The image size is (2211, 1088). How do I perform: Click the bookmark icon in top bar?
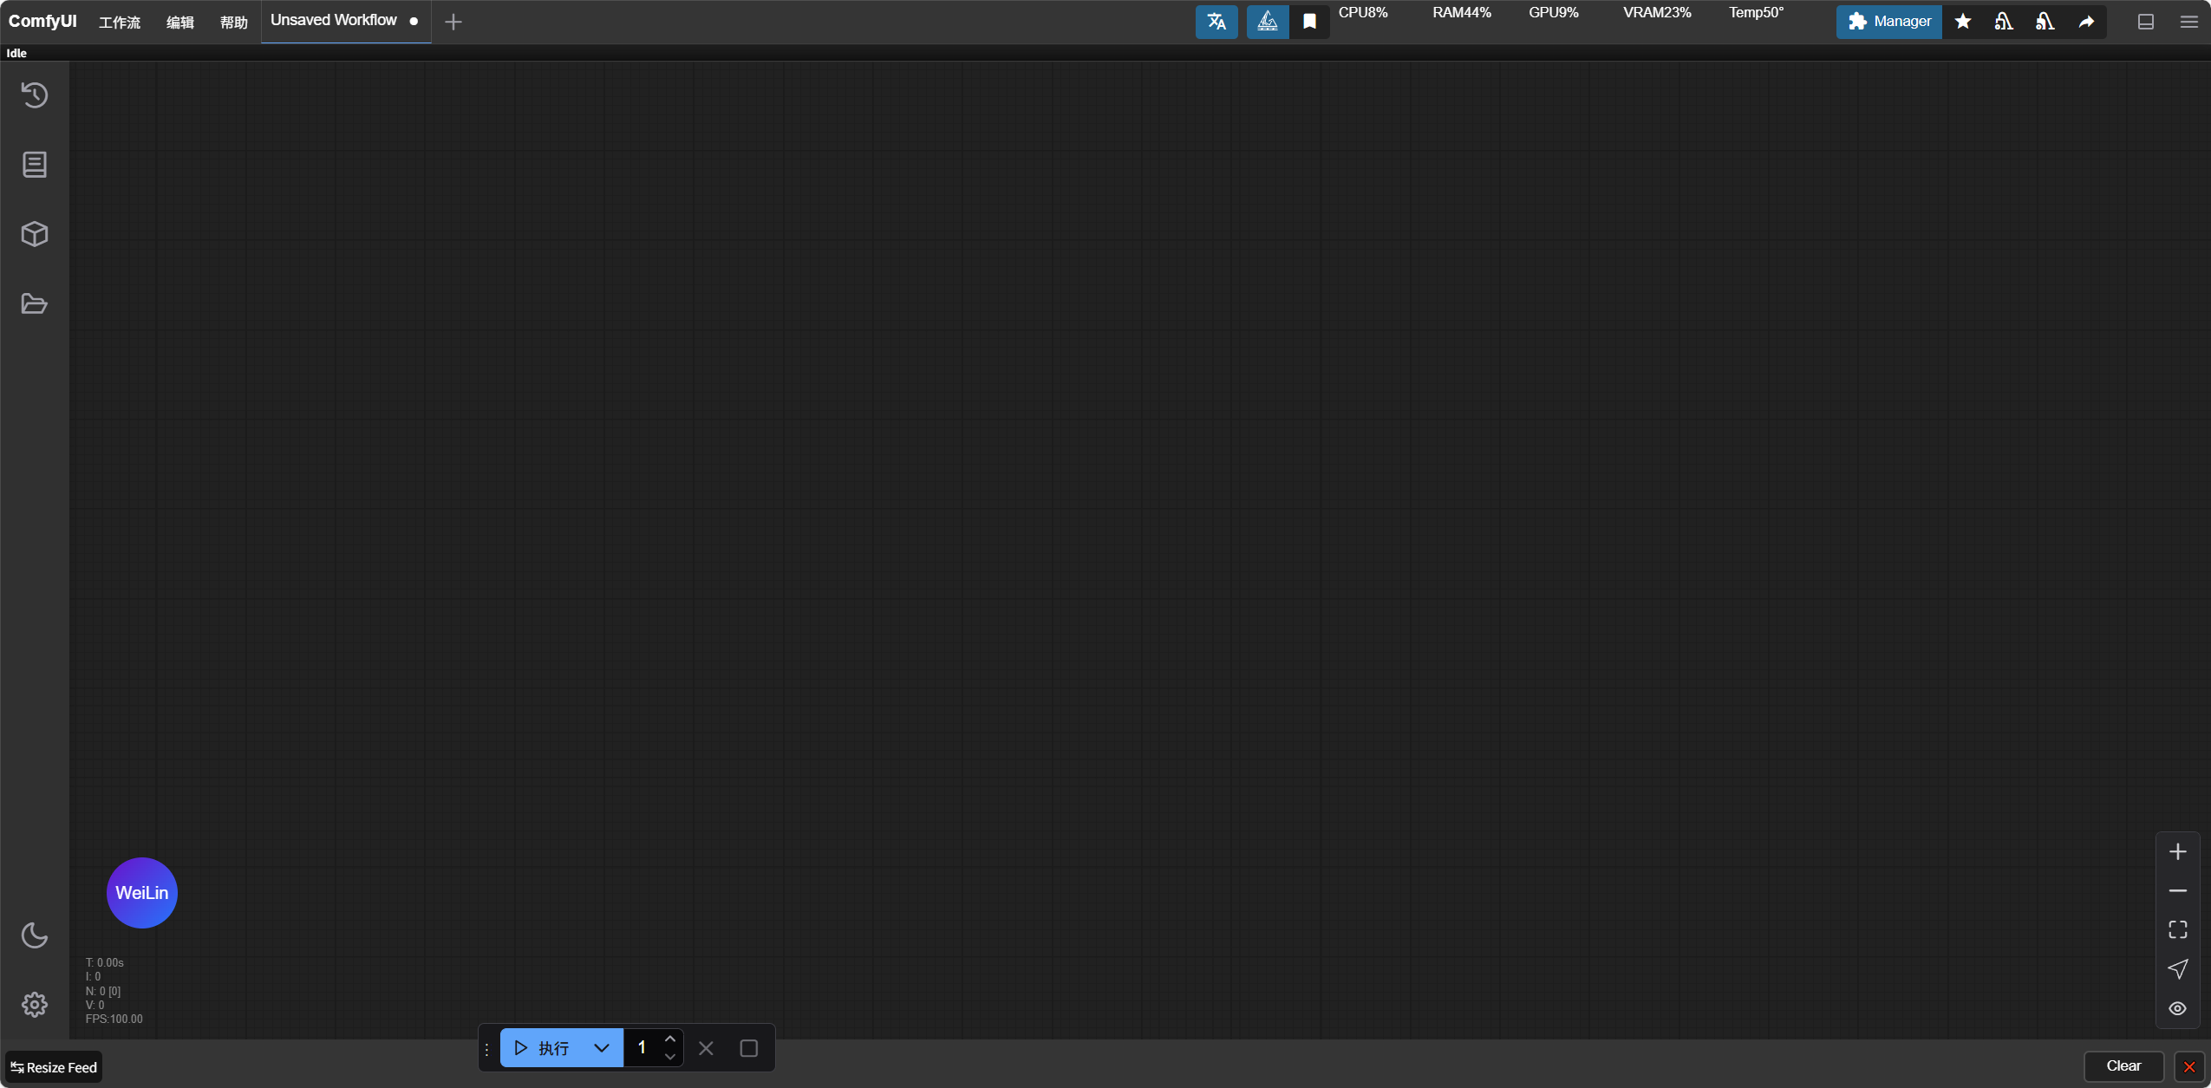(1309, 22)
